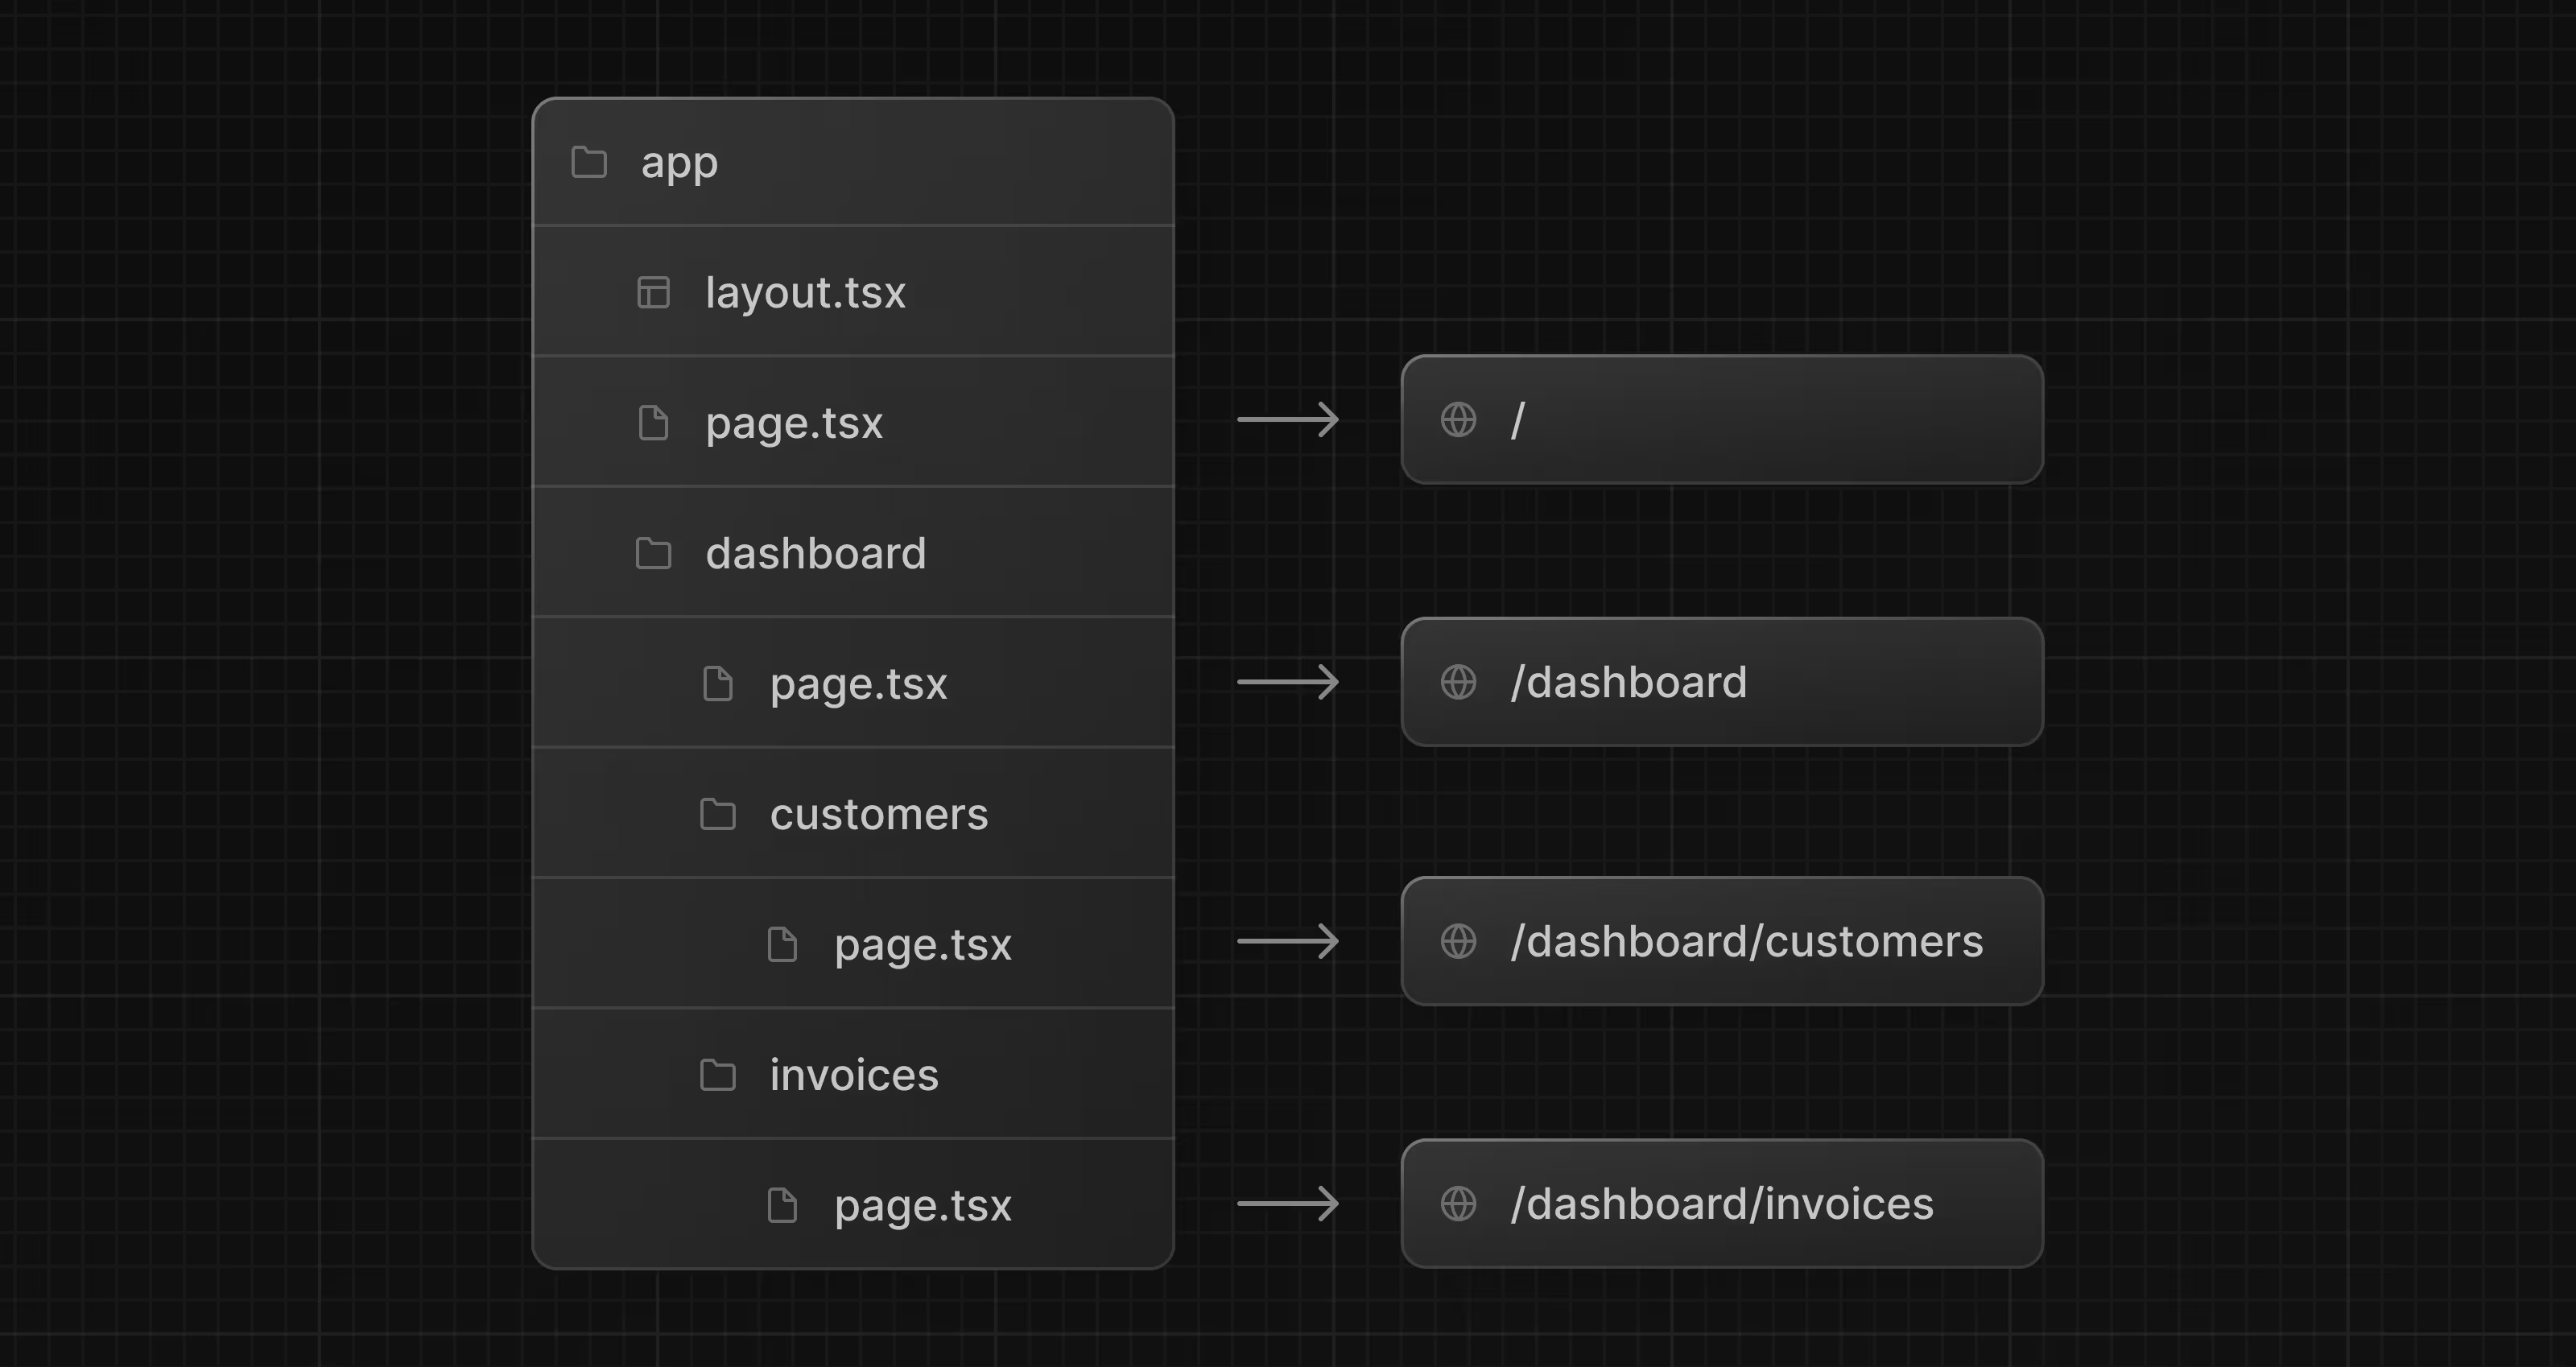Open the /dashboard route box

pyautogui.click(x=1721, y=682)
